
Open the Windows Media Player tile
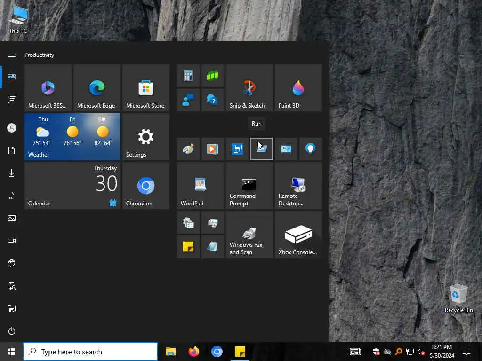(x=212, y=149)
